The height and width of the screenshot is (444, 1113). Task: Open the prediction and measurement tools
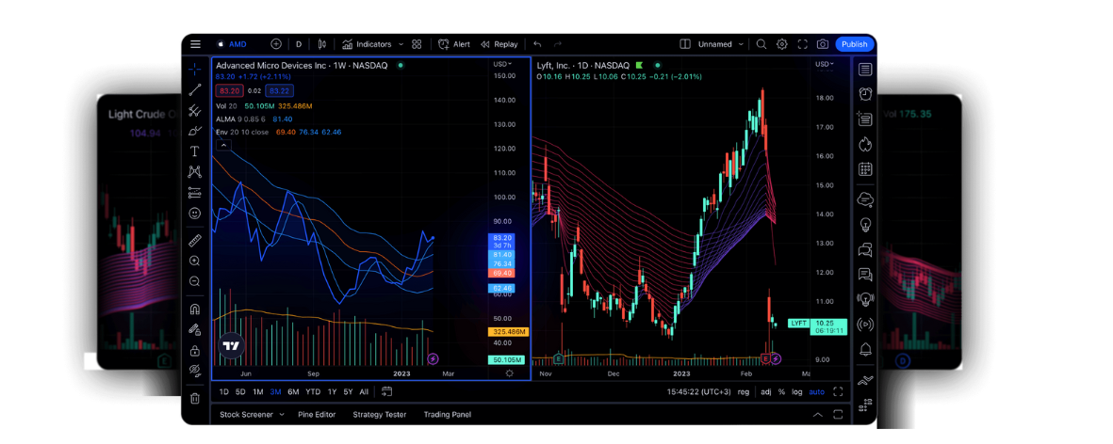tap(194, 193)
